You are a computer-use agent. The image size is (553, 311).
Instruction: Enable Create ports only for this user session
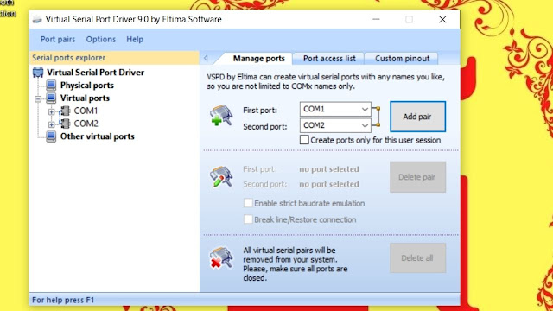304,140
